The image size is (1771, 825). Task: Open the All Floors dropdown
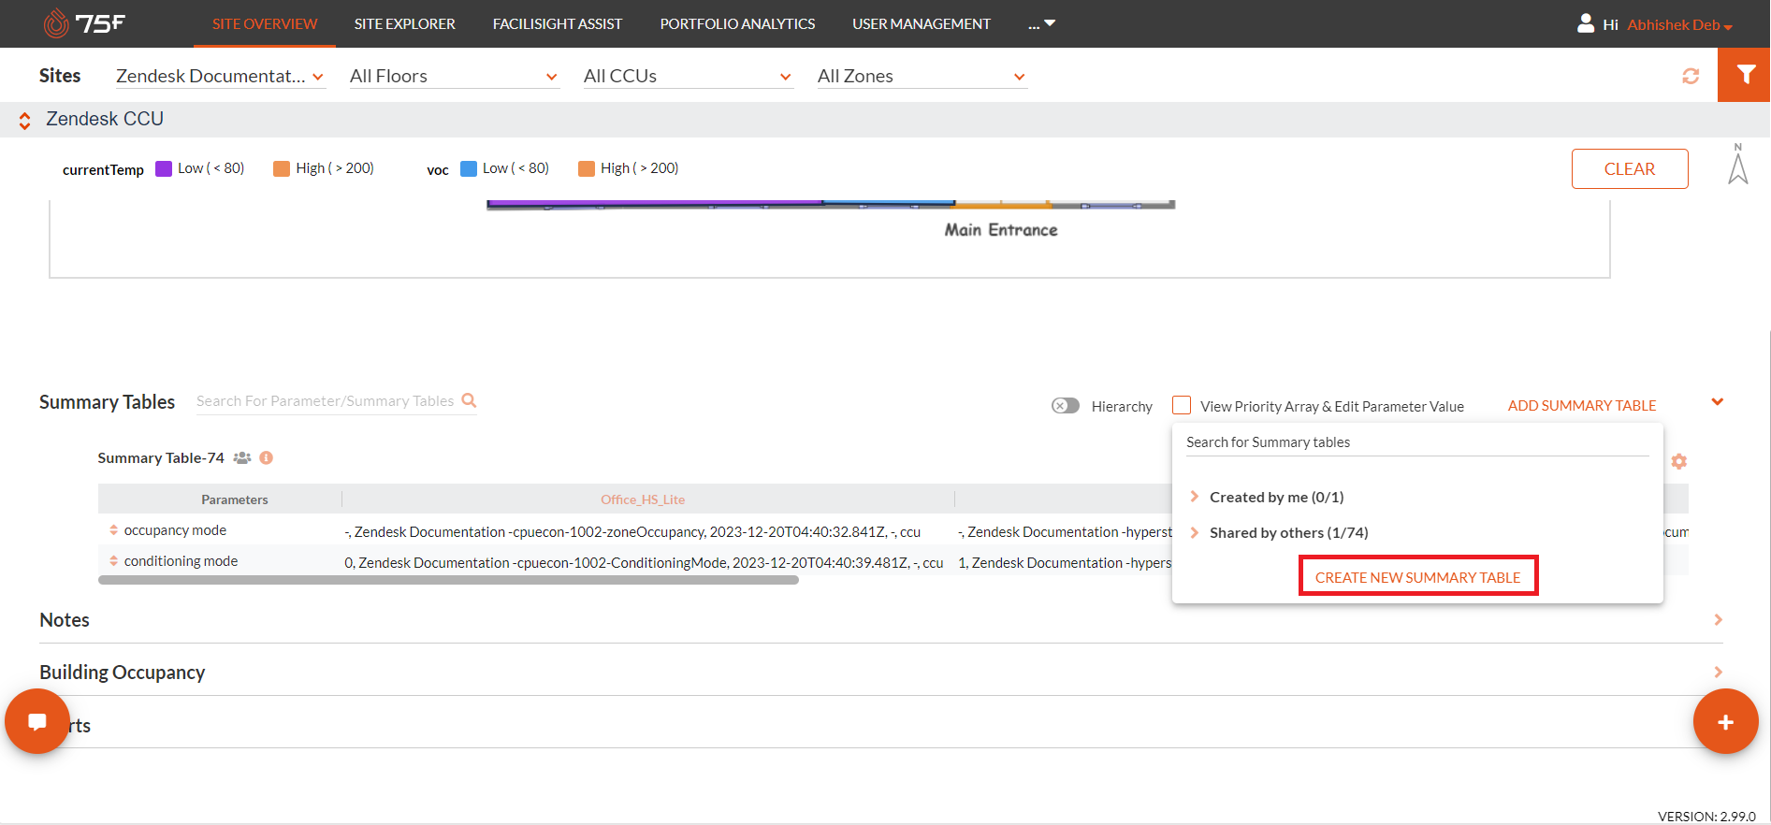point(454,77)
